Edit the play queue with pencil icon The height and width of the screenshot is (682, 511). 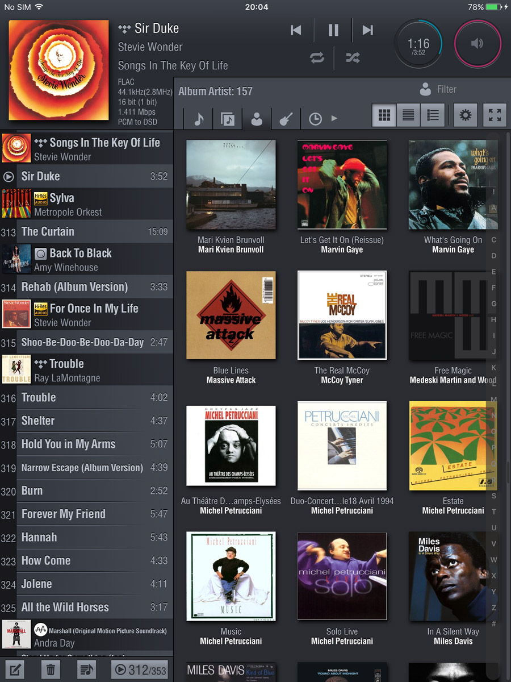click(x=14, y=669)
